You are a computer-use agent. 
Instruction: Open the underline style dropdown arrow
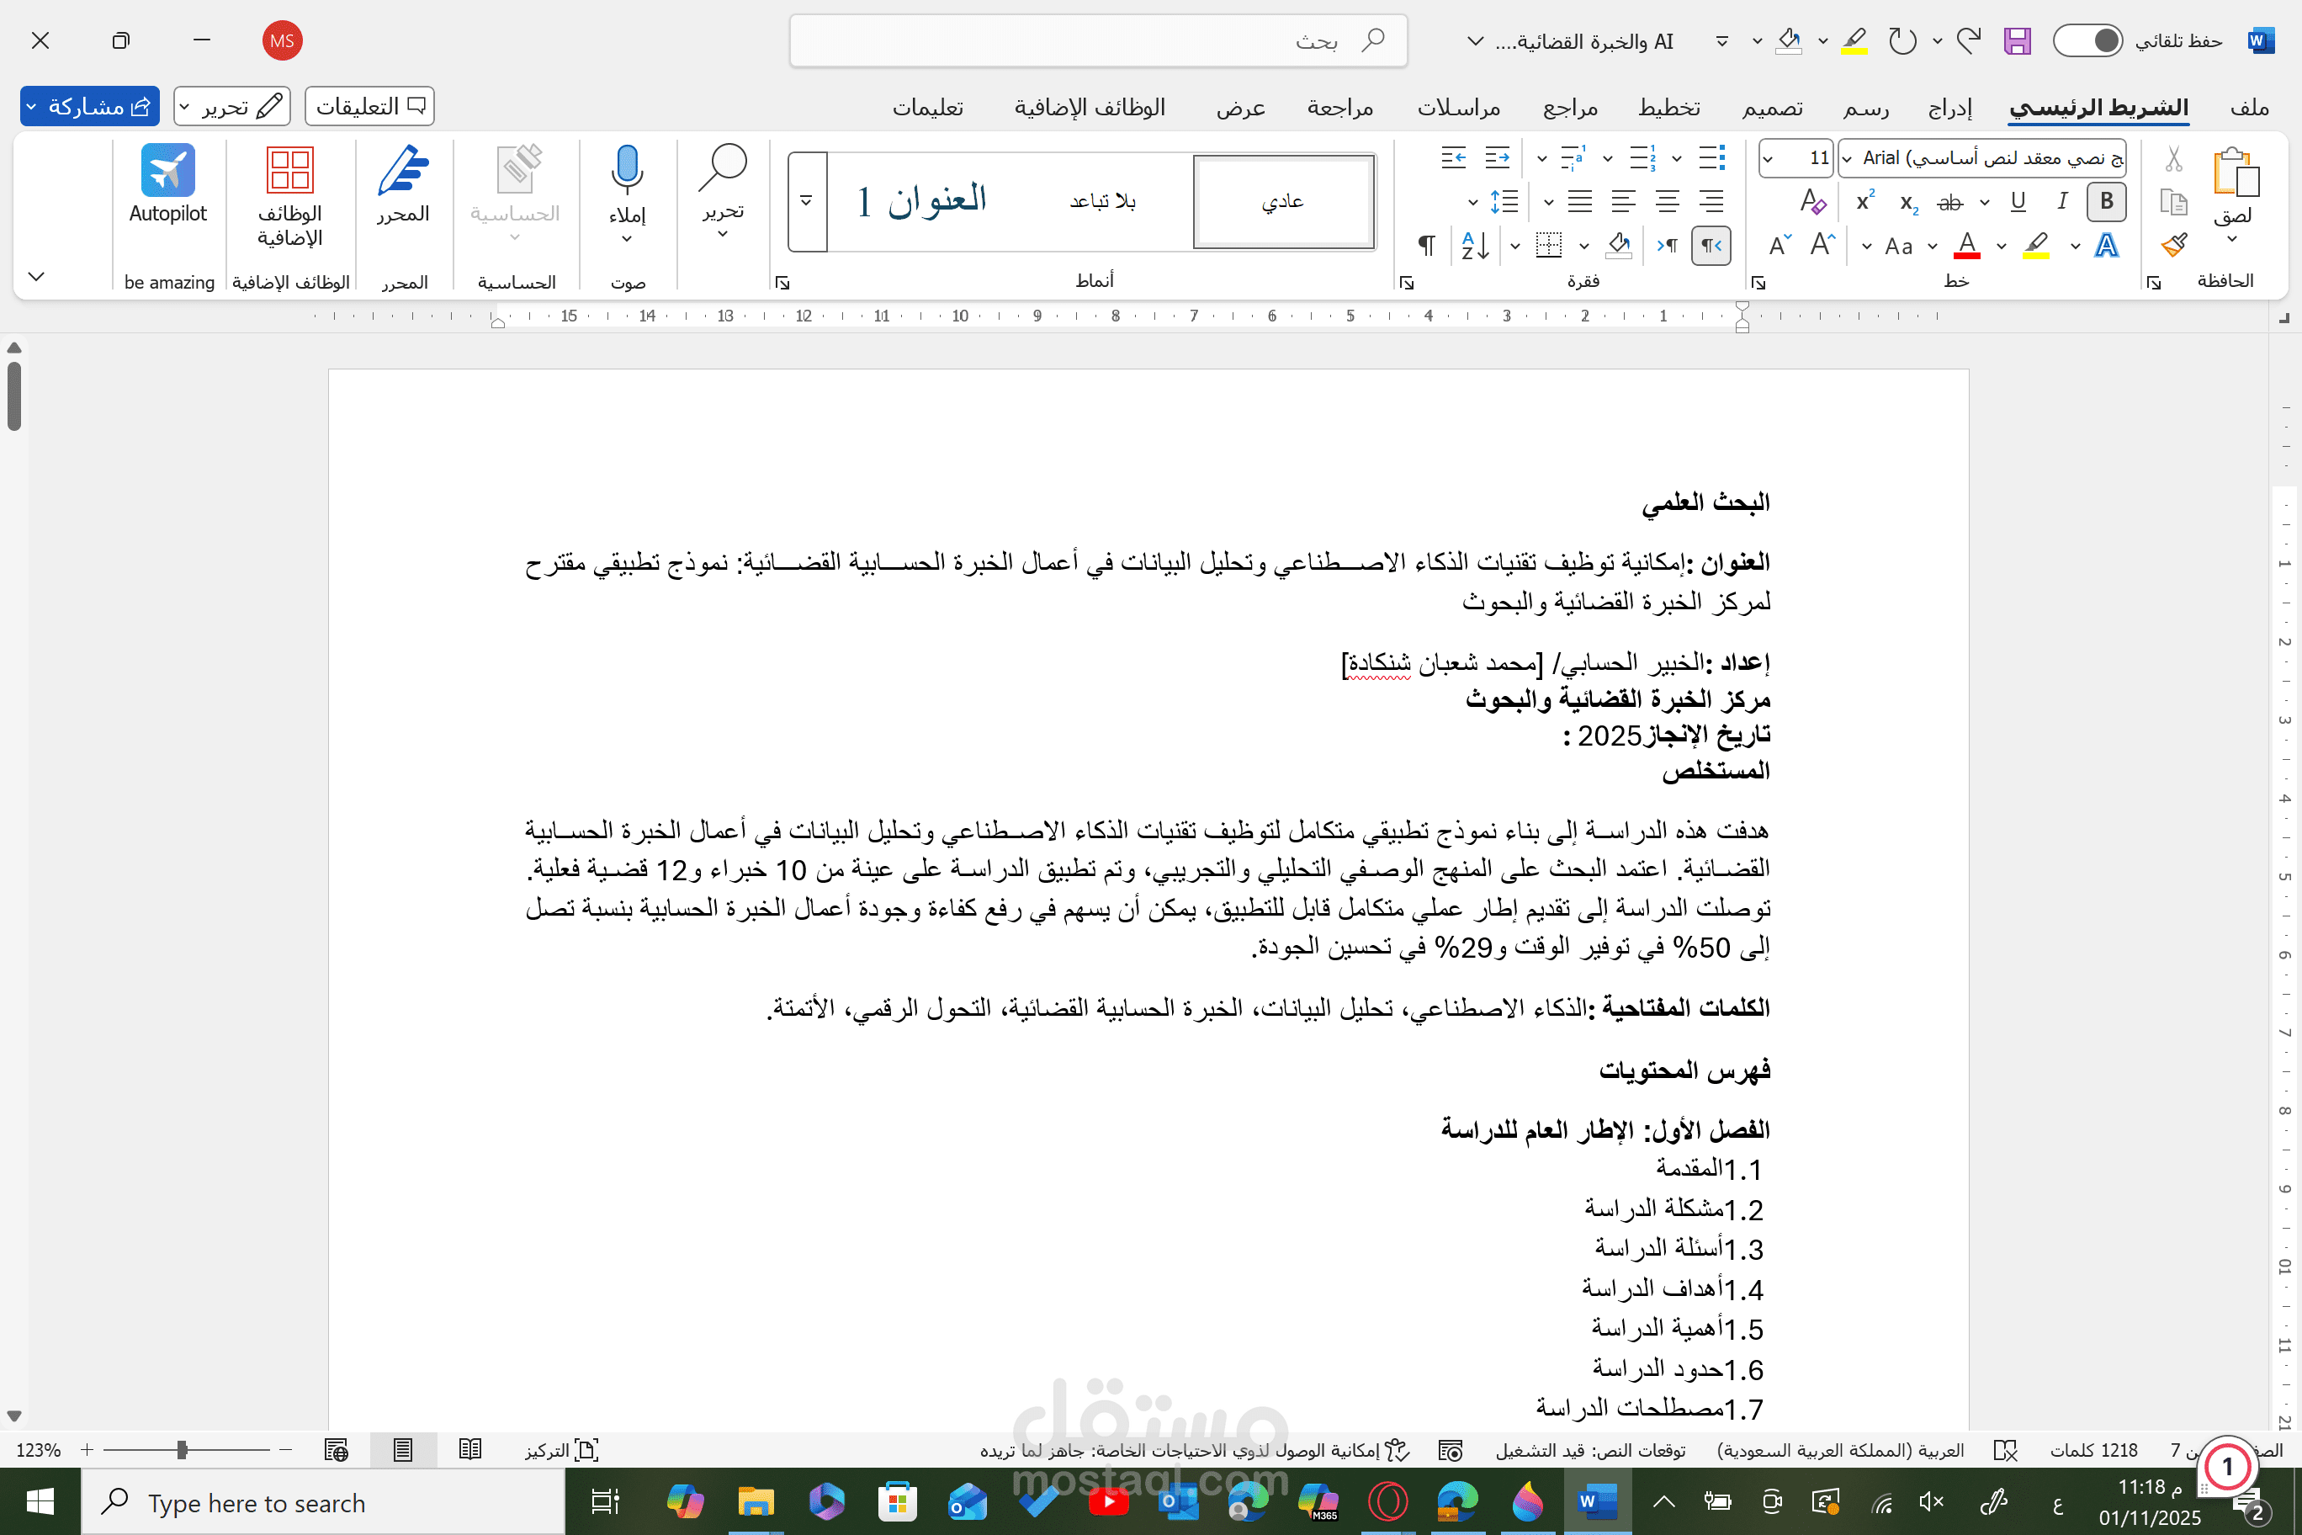pos(1984,203)
